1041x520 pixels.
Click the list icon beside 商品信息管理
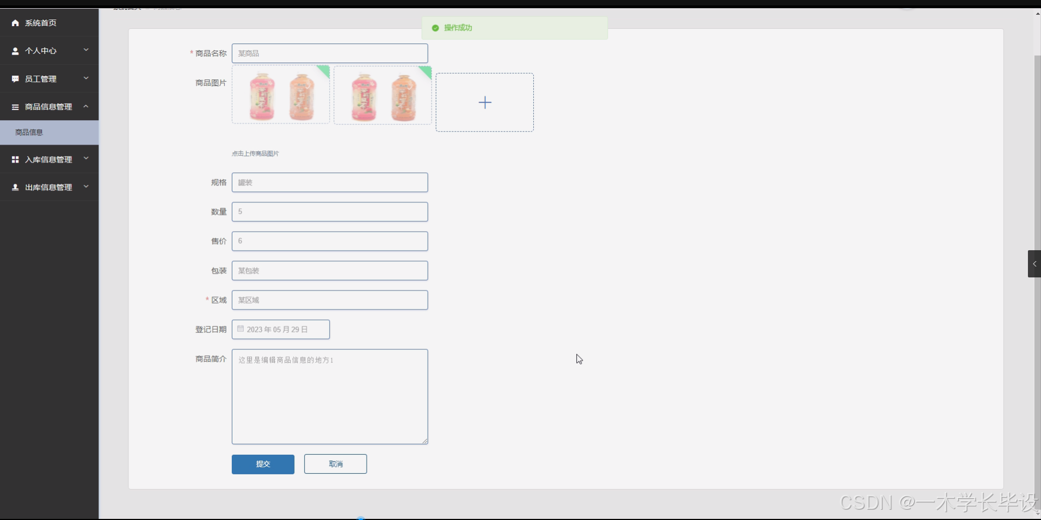[x=15, y=107]
